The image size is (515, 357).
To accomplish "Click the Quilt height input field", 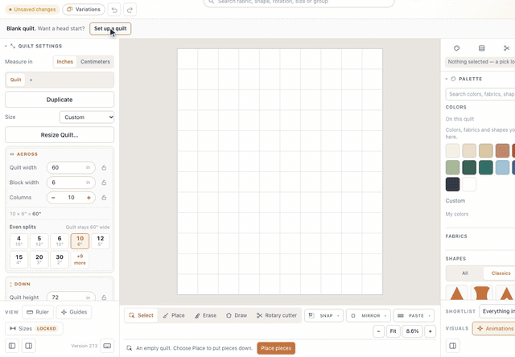I will point(71,297).
